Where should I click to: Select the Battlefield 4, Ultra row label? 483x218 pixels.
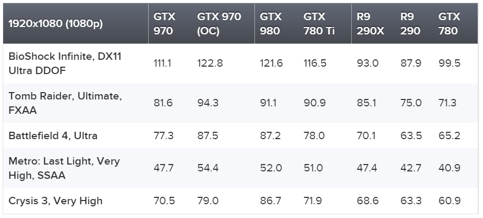click(53, 136)
